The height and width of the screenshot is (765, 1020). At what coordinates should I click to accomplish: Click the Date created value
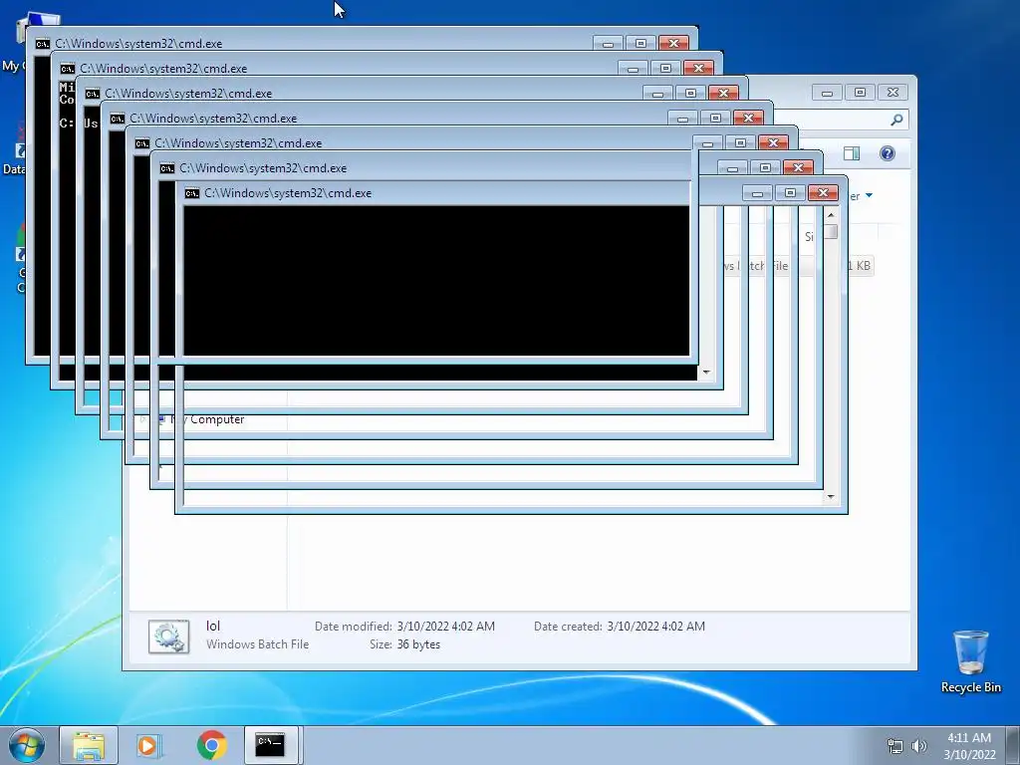tap(655, 626)
